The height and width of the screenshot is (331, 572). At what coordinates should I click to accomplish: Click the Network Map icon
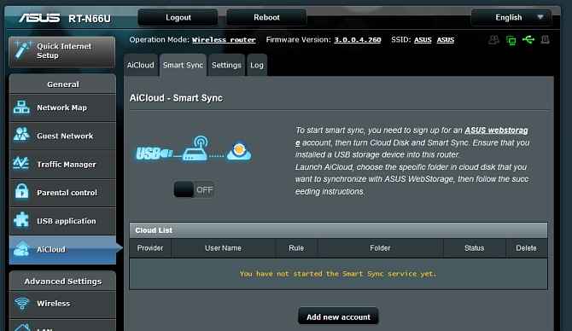coord(21,107)
